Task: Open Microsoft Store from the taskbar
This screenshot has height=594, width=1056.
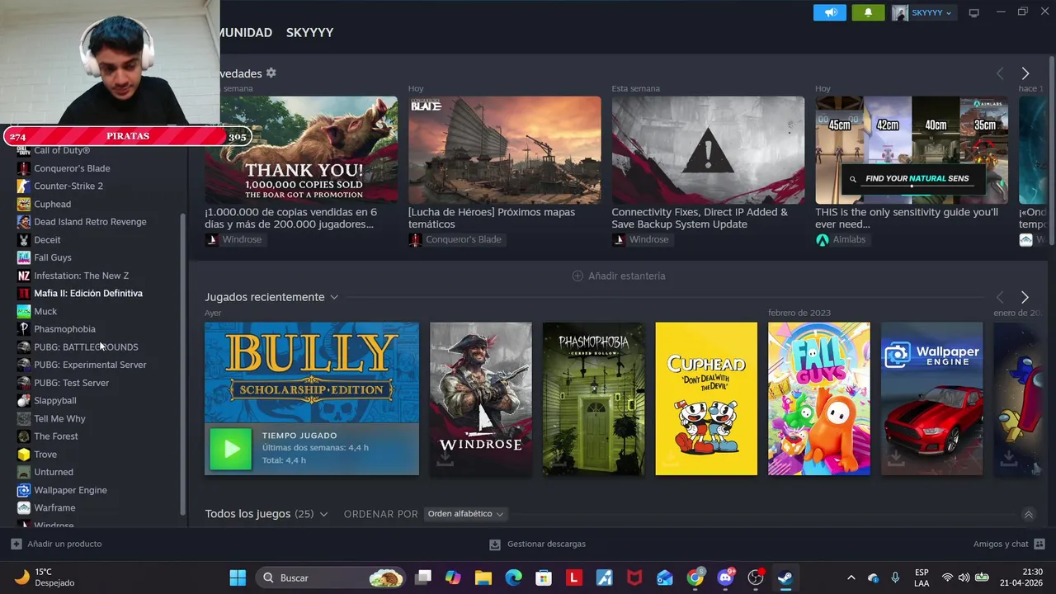Action: click(x=544, y=577)
